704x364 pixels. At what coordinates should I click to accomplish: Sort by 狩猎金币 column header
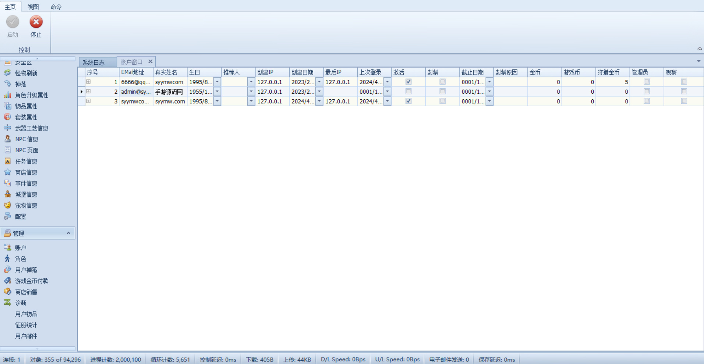tap(613, 72)
